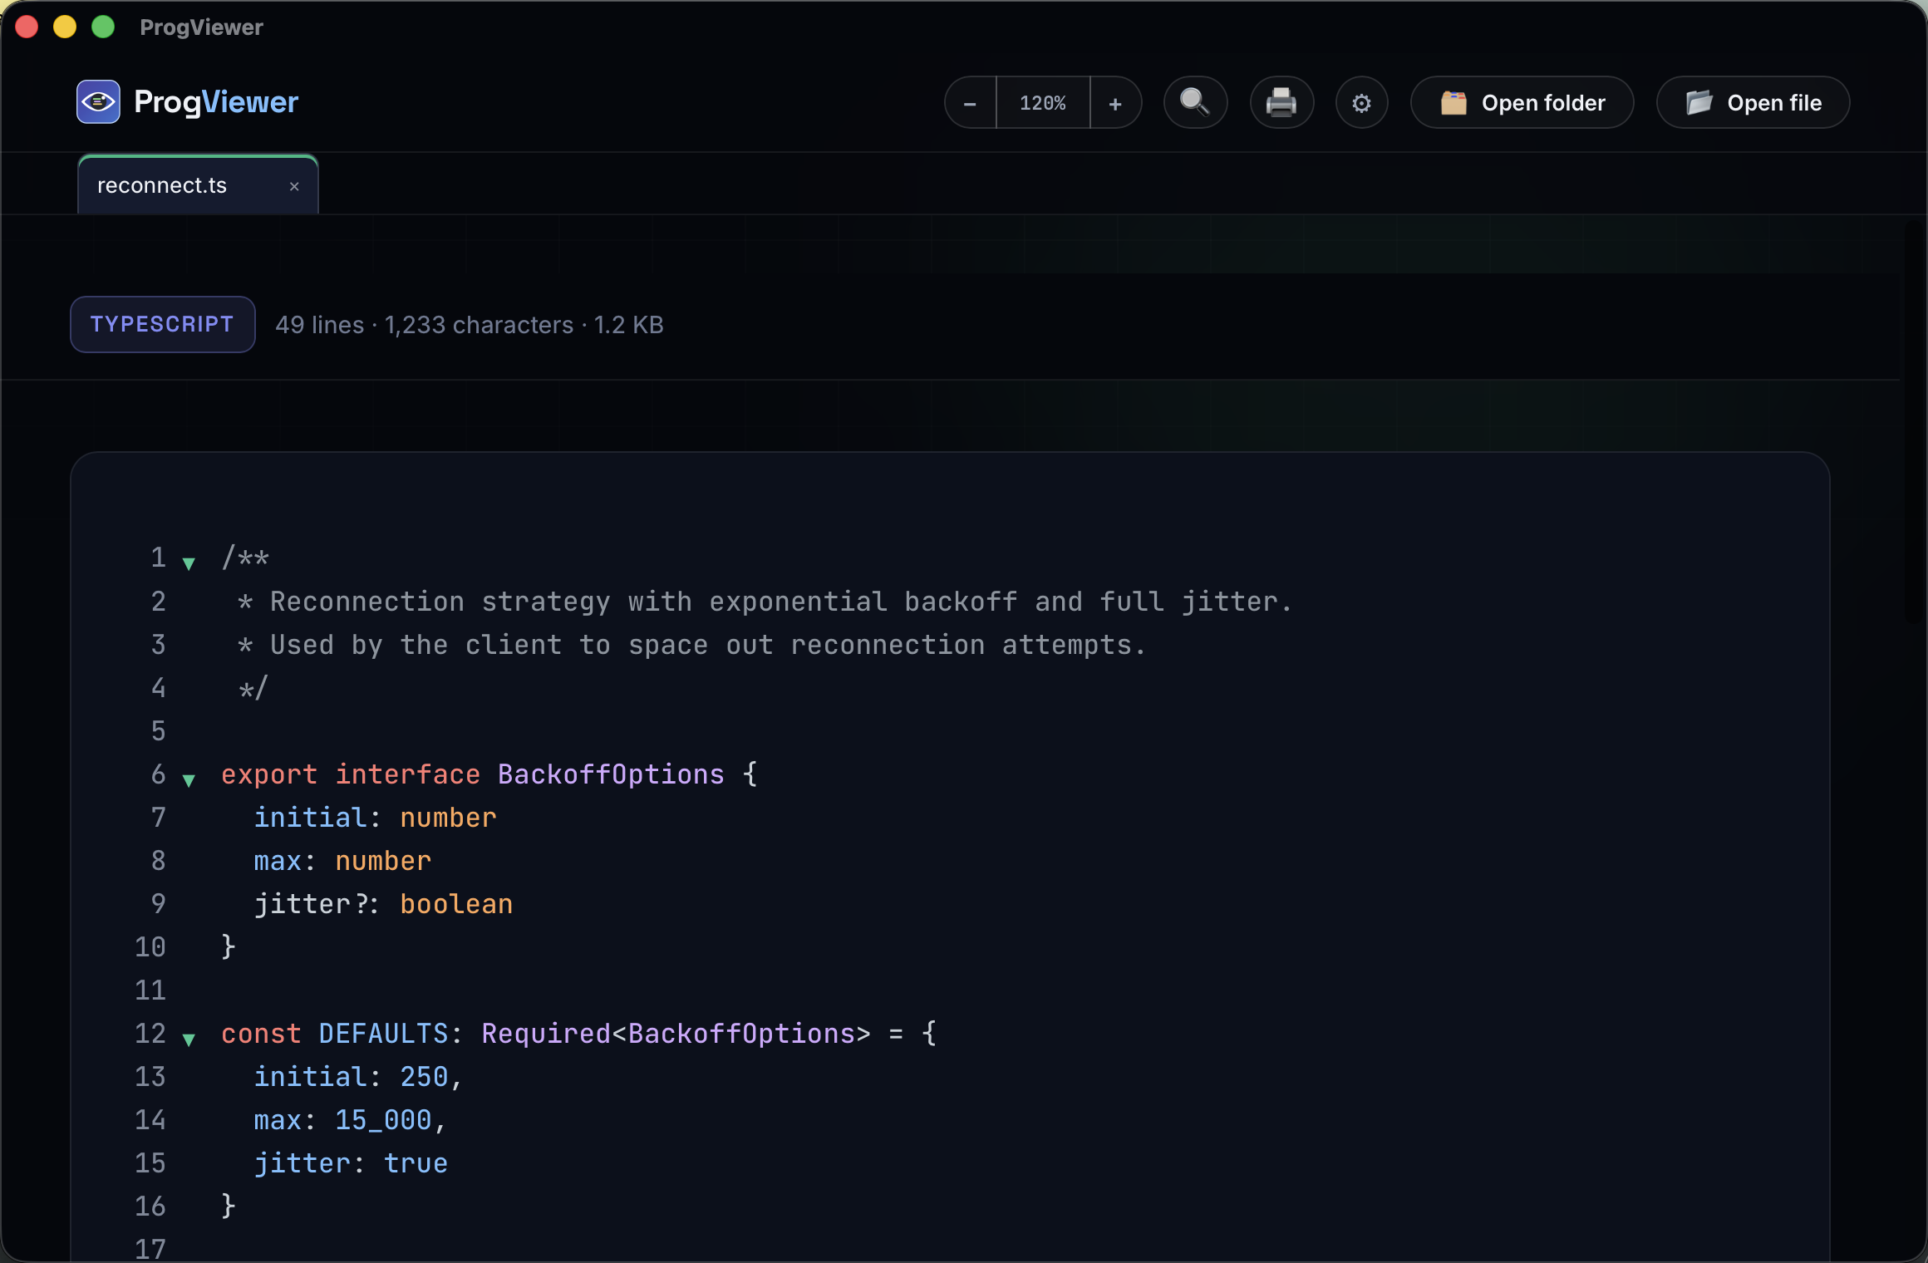Viewport: 1928px width, 1263px height.
Task: Click the TYPESCRIPT language badge
Action: click(x=163, y=324)
